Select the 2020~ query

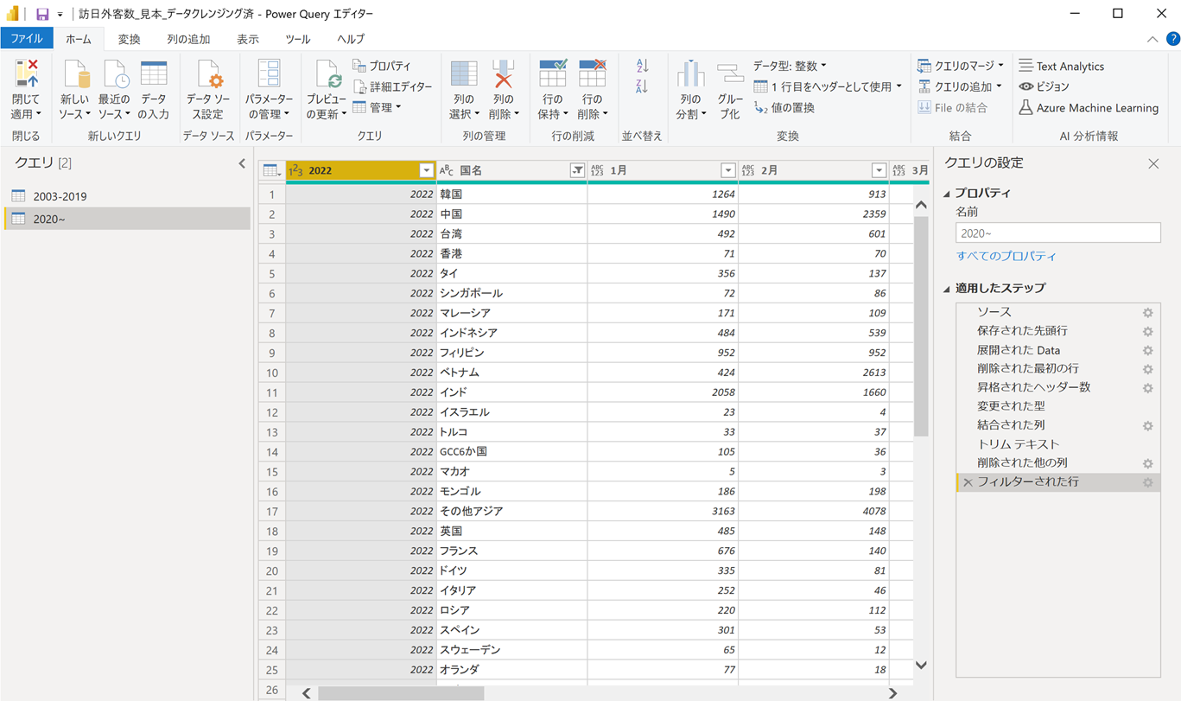coord(127,219)
